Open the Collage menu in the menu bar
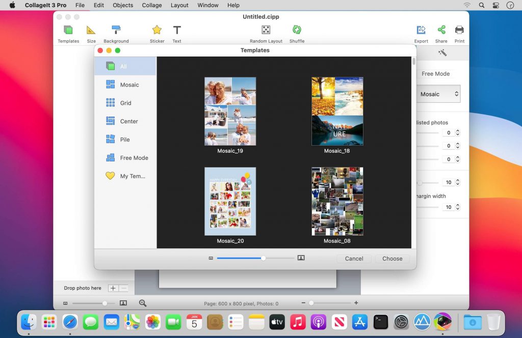Image resolution: width=522 pixels, height=338 pixels. (x=151, y=5)
